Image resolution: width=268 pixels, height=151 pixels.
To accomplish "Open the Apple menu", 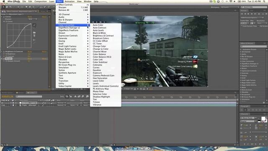I will pyautogui.click(x=4, y=1).
